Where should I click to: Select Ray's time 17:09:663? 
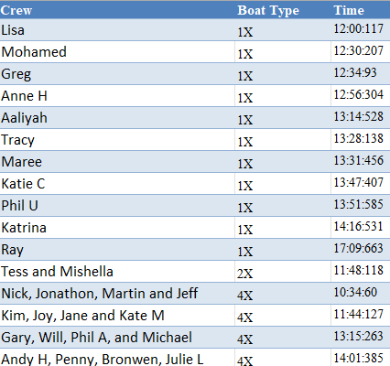tap(361, 250)
